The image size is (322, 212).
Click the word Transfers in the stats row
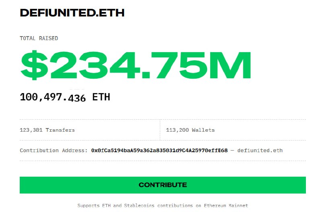[60, 130]
